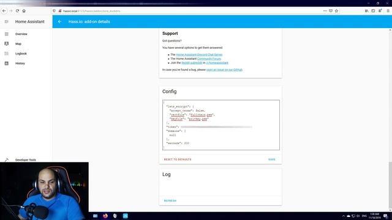The height and width of the screenshot is (220, 392).
Task: Open blue app icon on taskbar
Action: [x=125, y=216]
